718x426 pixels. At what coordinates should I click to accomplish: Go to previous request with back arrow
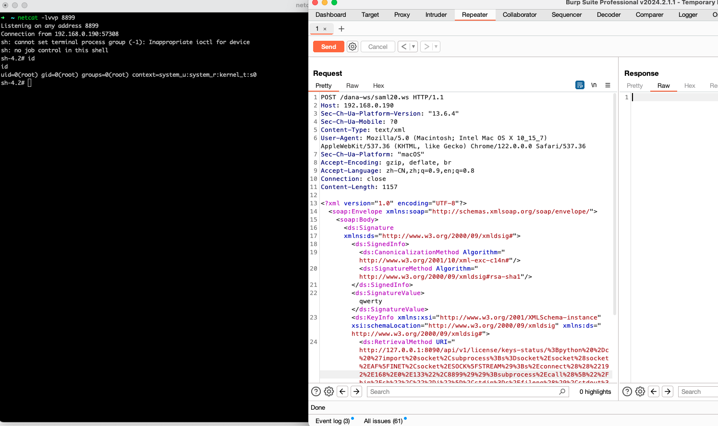(404, 47)
